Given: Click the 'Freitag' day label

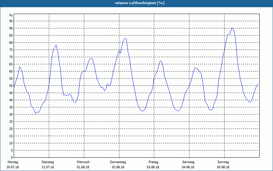Looking at the screenshot, I should click(153, 162).
